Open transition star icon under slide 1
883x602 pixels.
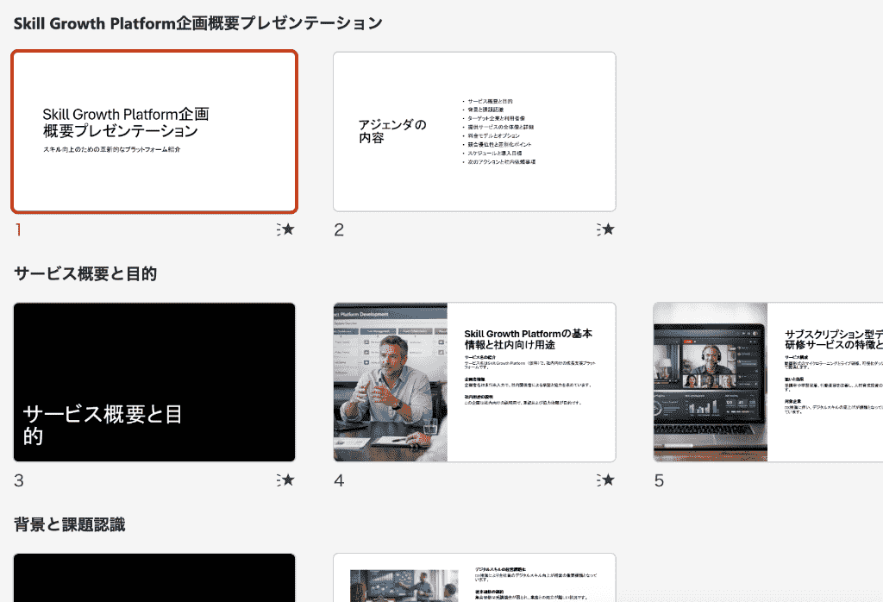286,229
